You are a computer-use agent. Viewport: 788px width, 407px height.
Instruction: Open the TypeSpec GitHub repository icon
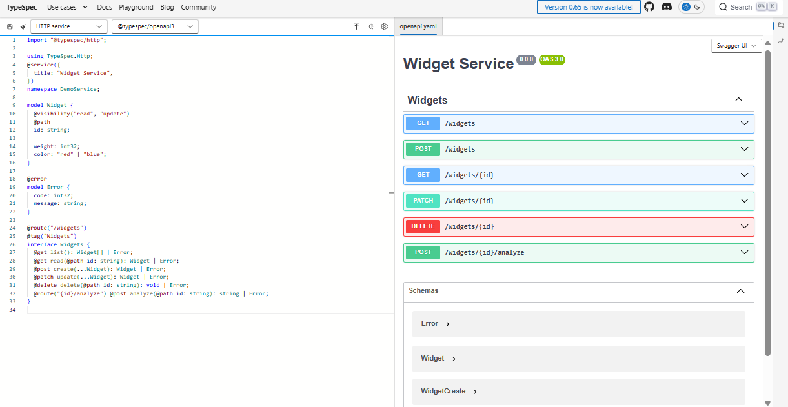tap(649, 7)
